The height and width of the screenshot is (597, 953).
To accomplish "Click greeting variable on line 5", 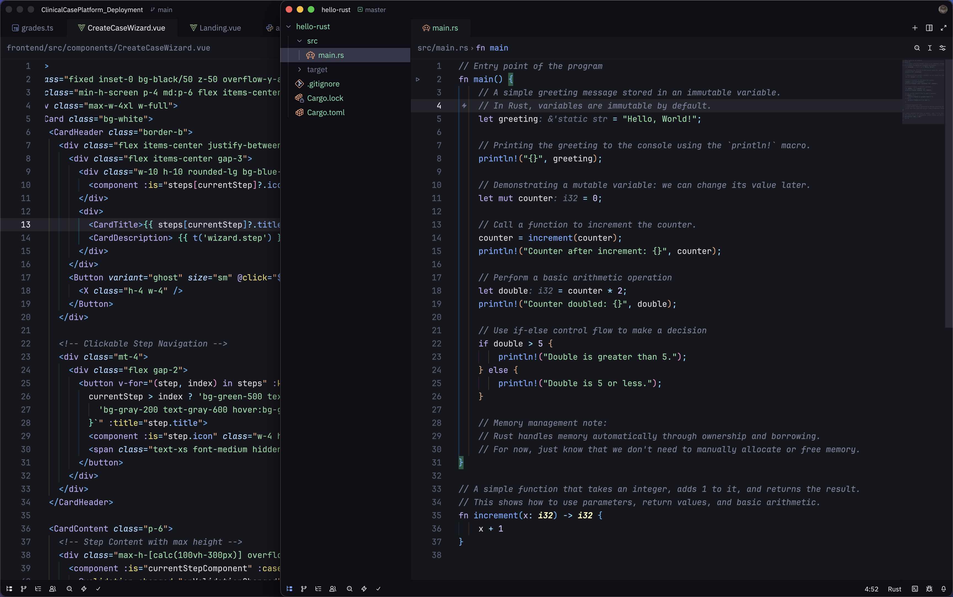I will [x=518, y=119].
